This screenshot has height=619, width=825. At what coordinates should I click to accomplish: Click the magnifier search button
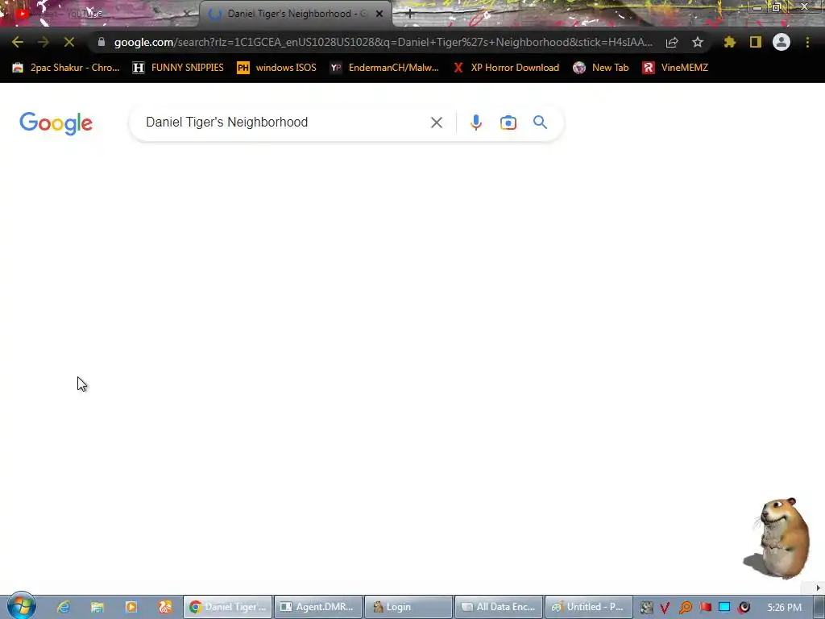pos(541,123)
